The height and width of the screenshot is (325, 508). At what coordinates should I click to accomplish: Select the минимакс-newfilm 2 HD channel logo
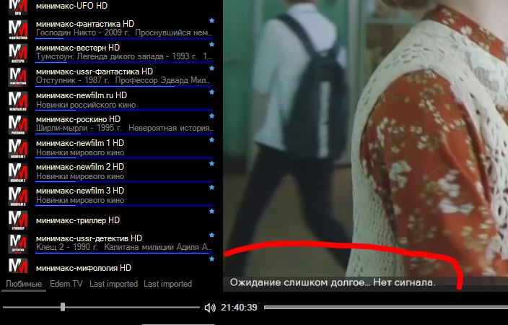(x=18, y=173)
